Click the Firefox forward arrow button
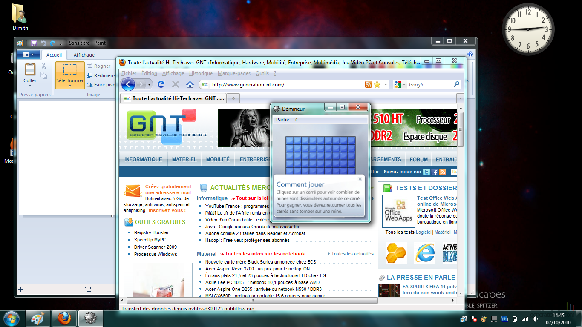This screenshot has width=582, height=327. (141, 84)
